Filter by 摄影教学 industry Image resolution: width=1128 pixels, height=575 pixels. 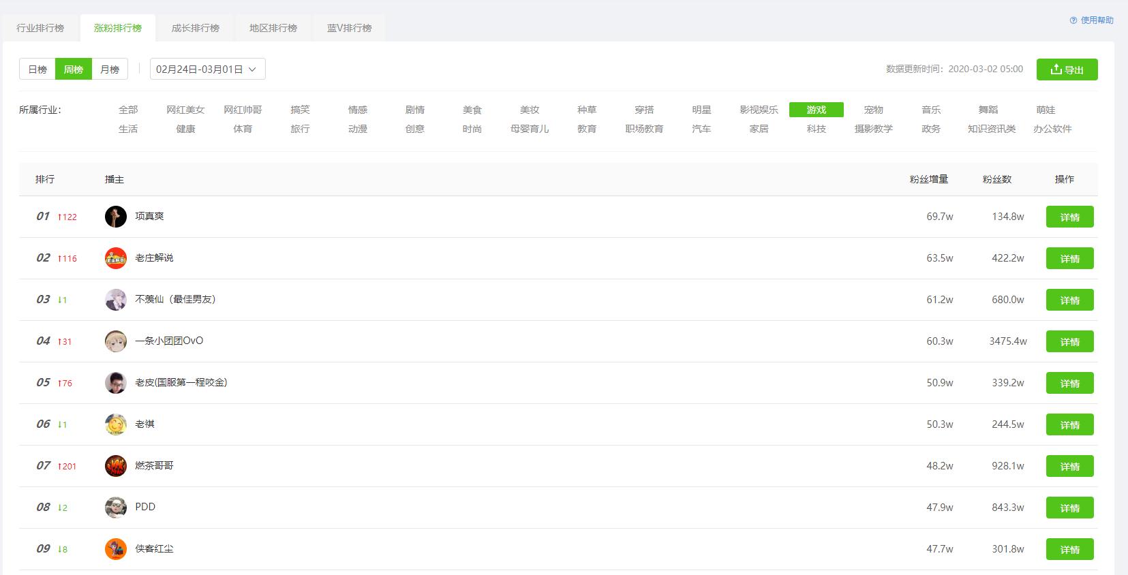coord(874,129)
